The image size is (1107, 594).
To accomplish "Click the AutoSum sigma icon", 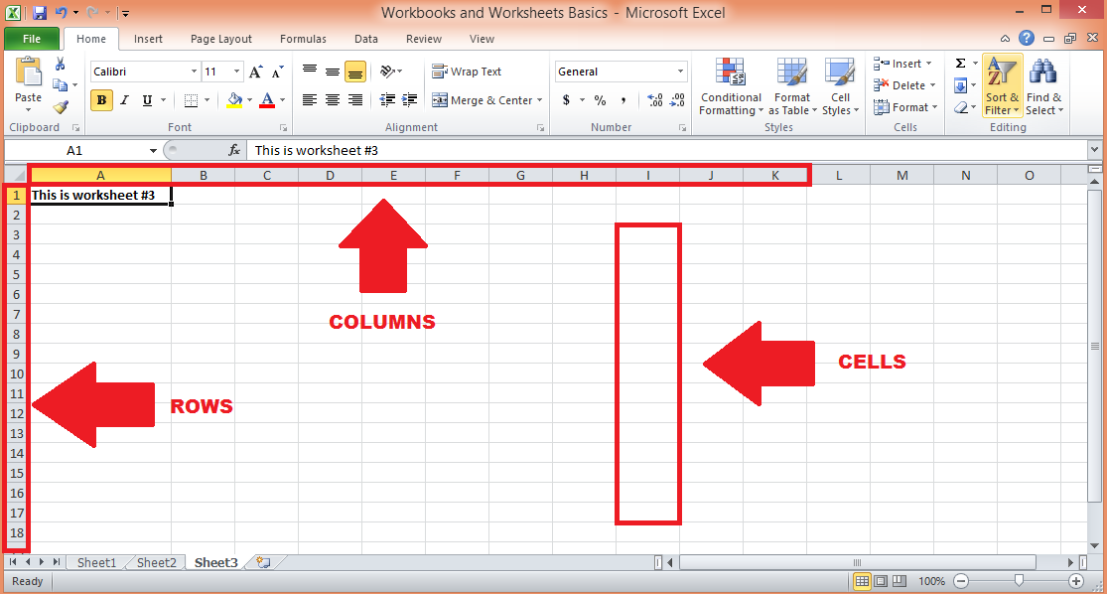I will click(961, 64).
